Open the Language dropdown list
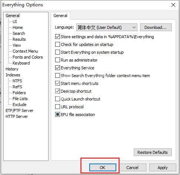 [107, 27]
